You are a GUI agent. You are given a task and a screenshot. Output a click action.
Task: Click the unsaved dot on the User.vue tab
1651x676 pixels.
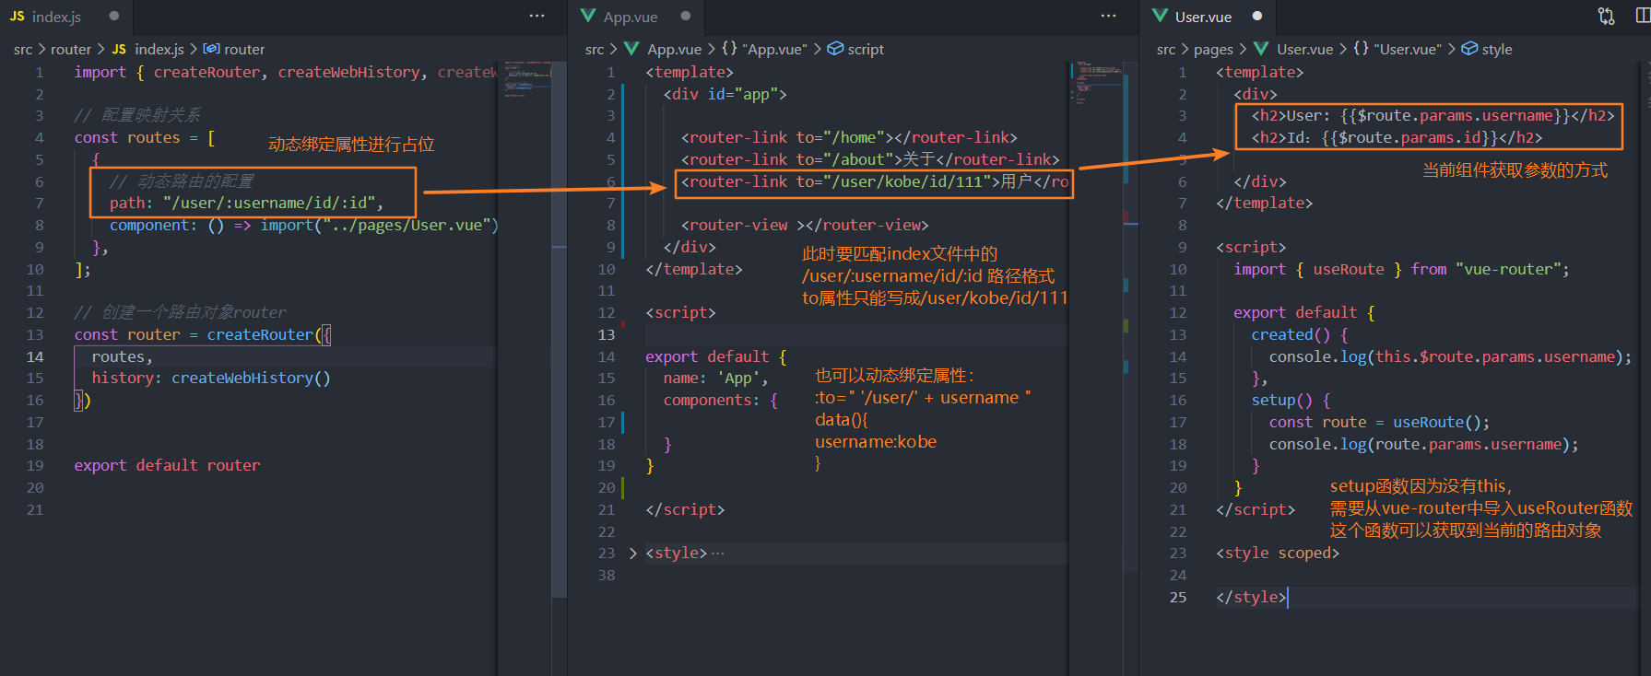point(1256,17)
